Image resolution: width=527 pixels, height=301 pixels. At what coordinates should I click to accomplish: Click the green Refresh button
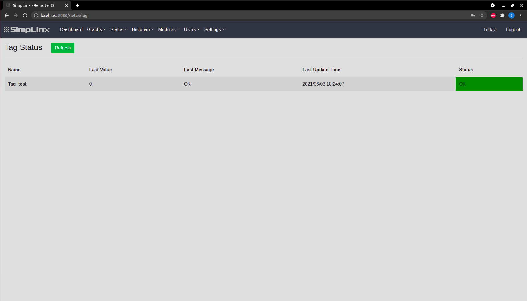pos(63,48)
